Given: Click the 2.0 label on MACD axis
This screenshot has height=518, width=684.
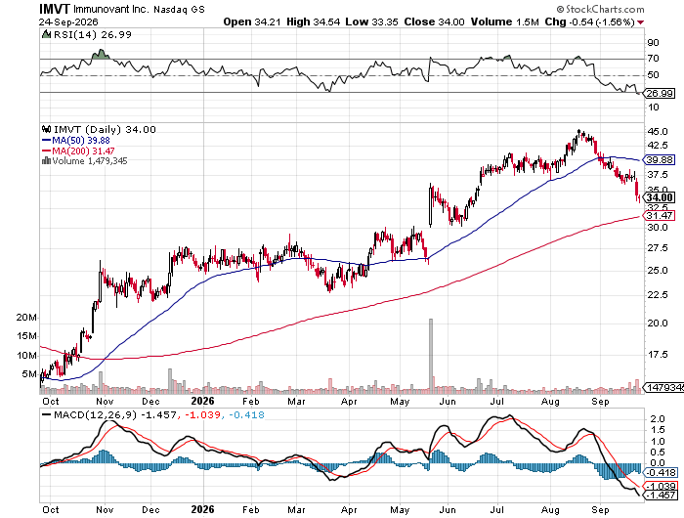Looking at the screenshot, I should pyautogui.click(x=658, y=419).
